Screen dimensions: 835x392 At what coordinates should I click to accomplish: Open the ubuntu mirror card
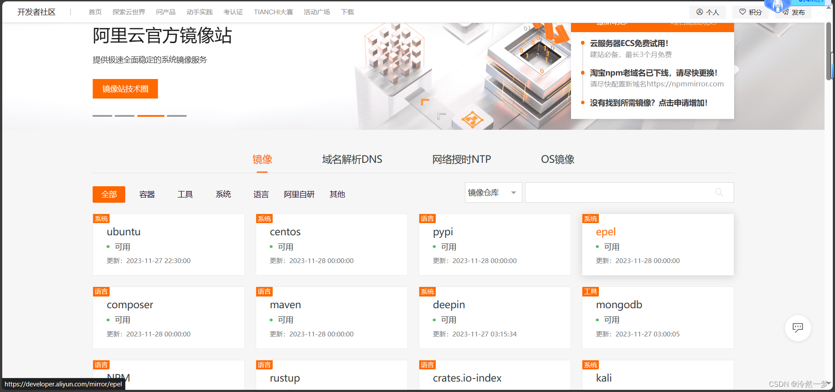point(169,244)
